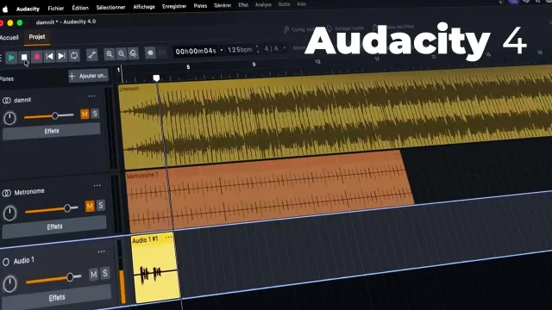This screenshot has width=552, height=310.
Task: Open the Enregistrer menu
Action: pos(174,6)
